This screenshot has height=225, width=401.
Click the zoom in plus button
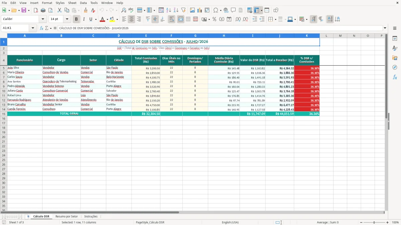[x=387, y=222]
